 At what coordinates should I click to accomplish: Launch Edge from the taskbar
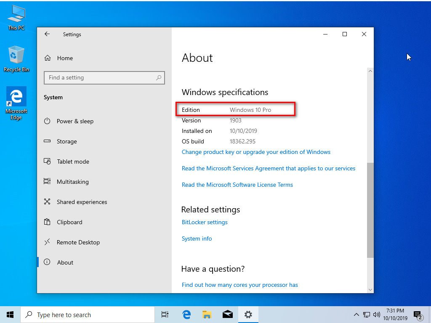coord(186,315)
